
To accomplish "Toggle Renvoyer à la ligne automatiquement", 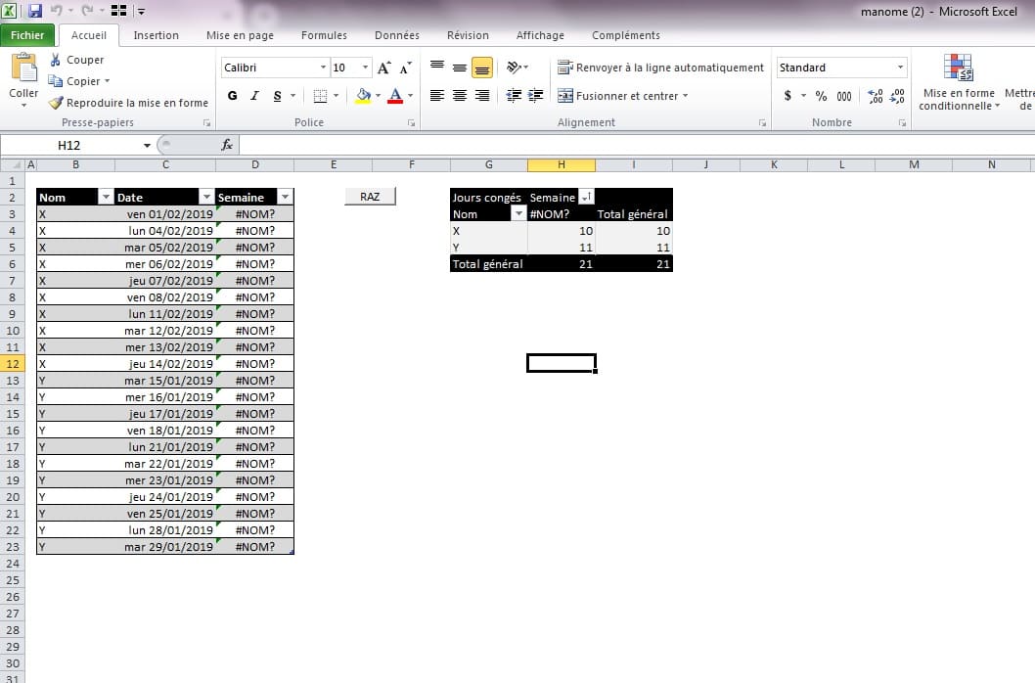I will pos(660,67).
